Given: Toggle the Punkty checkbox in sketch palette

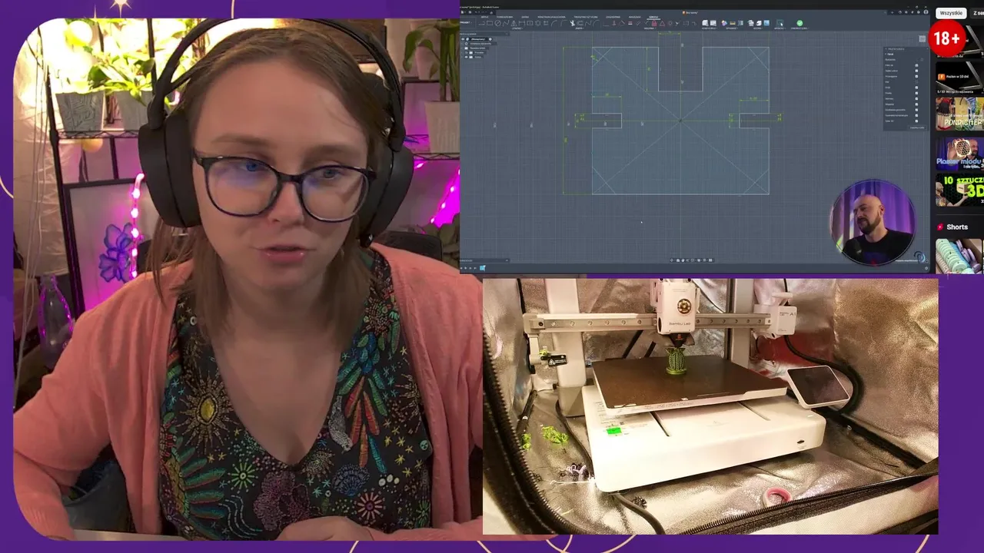Looking at the screenshot, I should click(916, 93).
